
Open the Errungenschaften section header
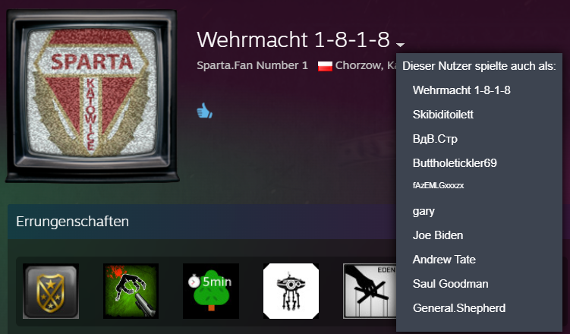click(x=72, y=222)
